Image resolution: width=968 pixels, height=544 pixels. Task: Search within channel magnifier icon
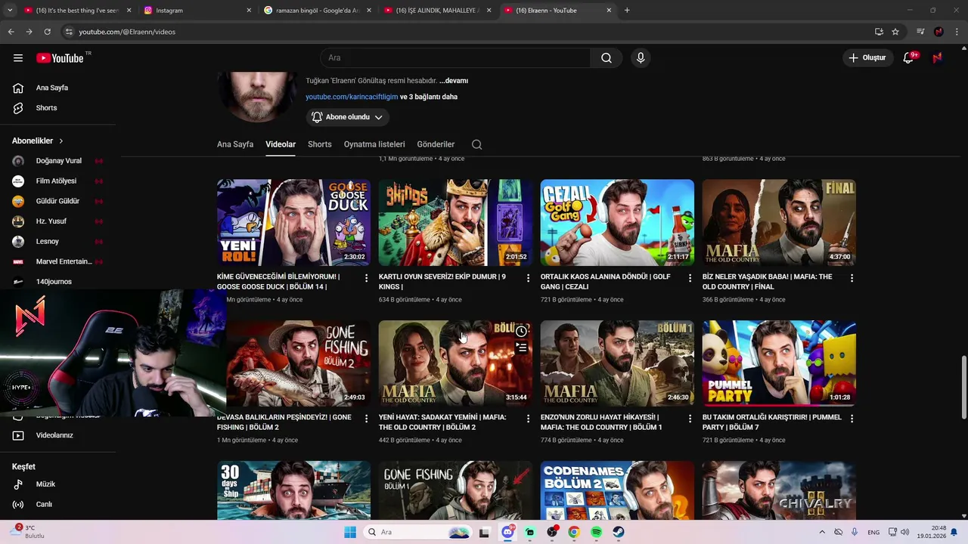[x=476, y=144]
